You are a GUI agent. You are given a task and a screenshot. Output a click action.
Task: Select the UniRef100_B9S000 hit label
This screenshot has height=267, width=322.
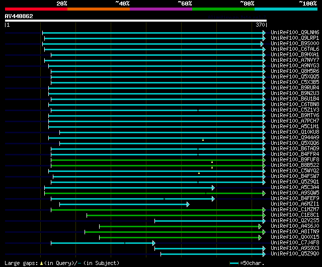click(295, 44)
